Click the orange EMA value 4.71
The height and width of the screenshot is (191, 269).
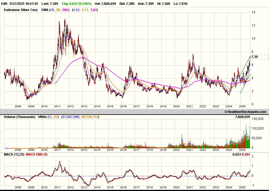point(85,10)
